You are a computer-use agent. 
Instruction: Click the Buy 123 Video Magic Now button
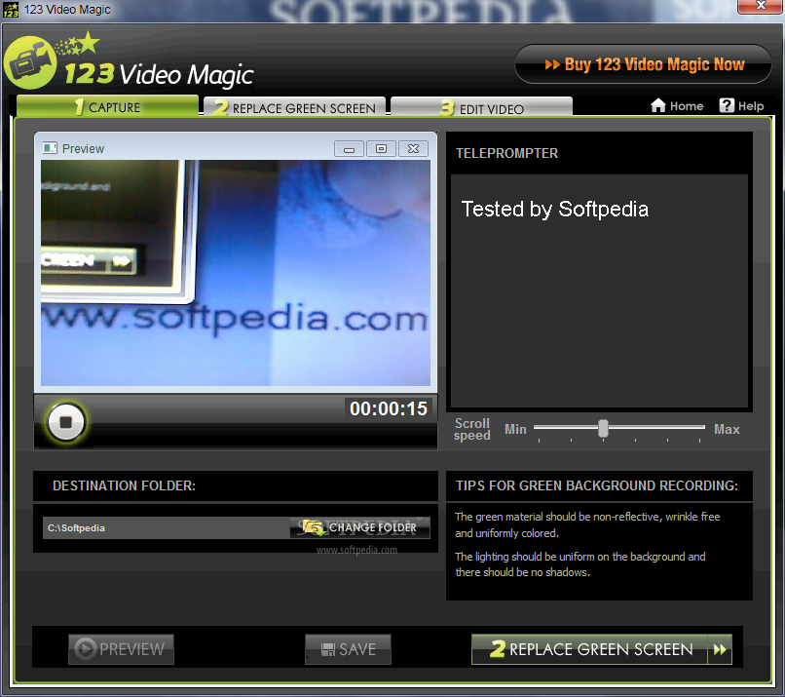pos(644,64)
